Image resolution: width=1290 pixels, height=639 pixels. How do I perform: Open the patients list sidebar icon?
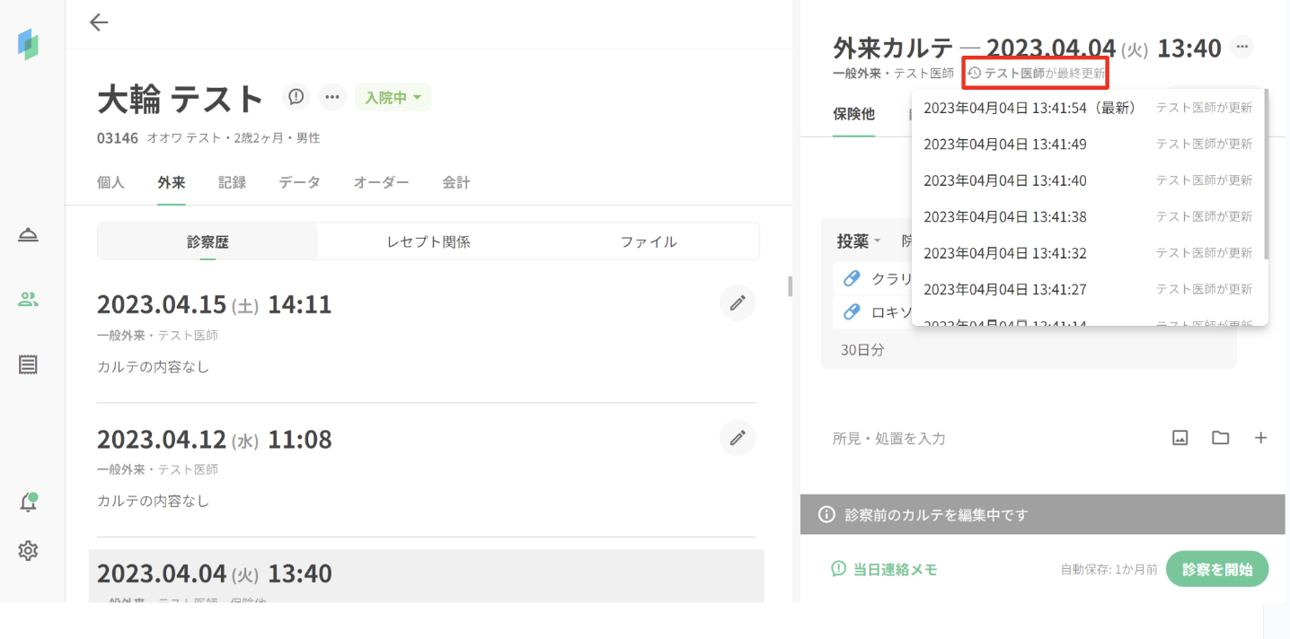click(x=28, y=300)
